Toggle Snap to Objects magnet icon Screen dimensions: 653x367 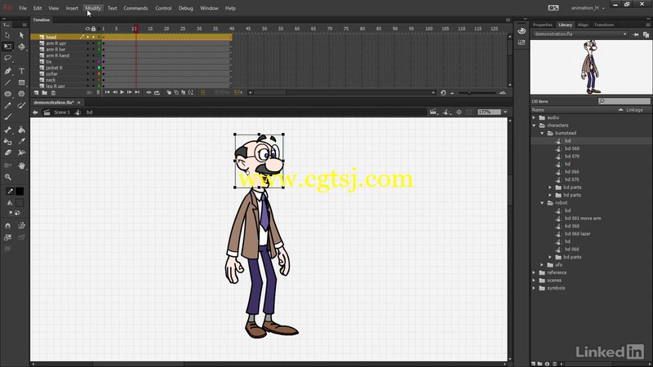coord(7,226)
